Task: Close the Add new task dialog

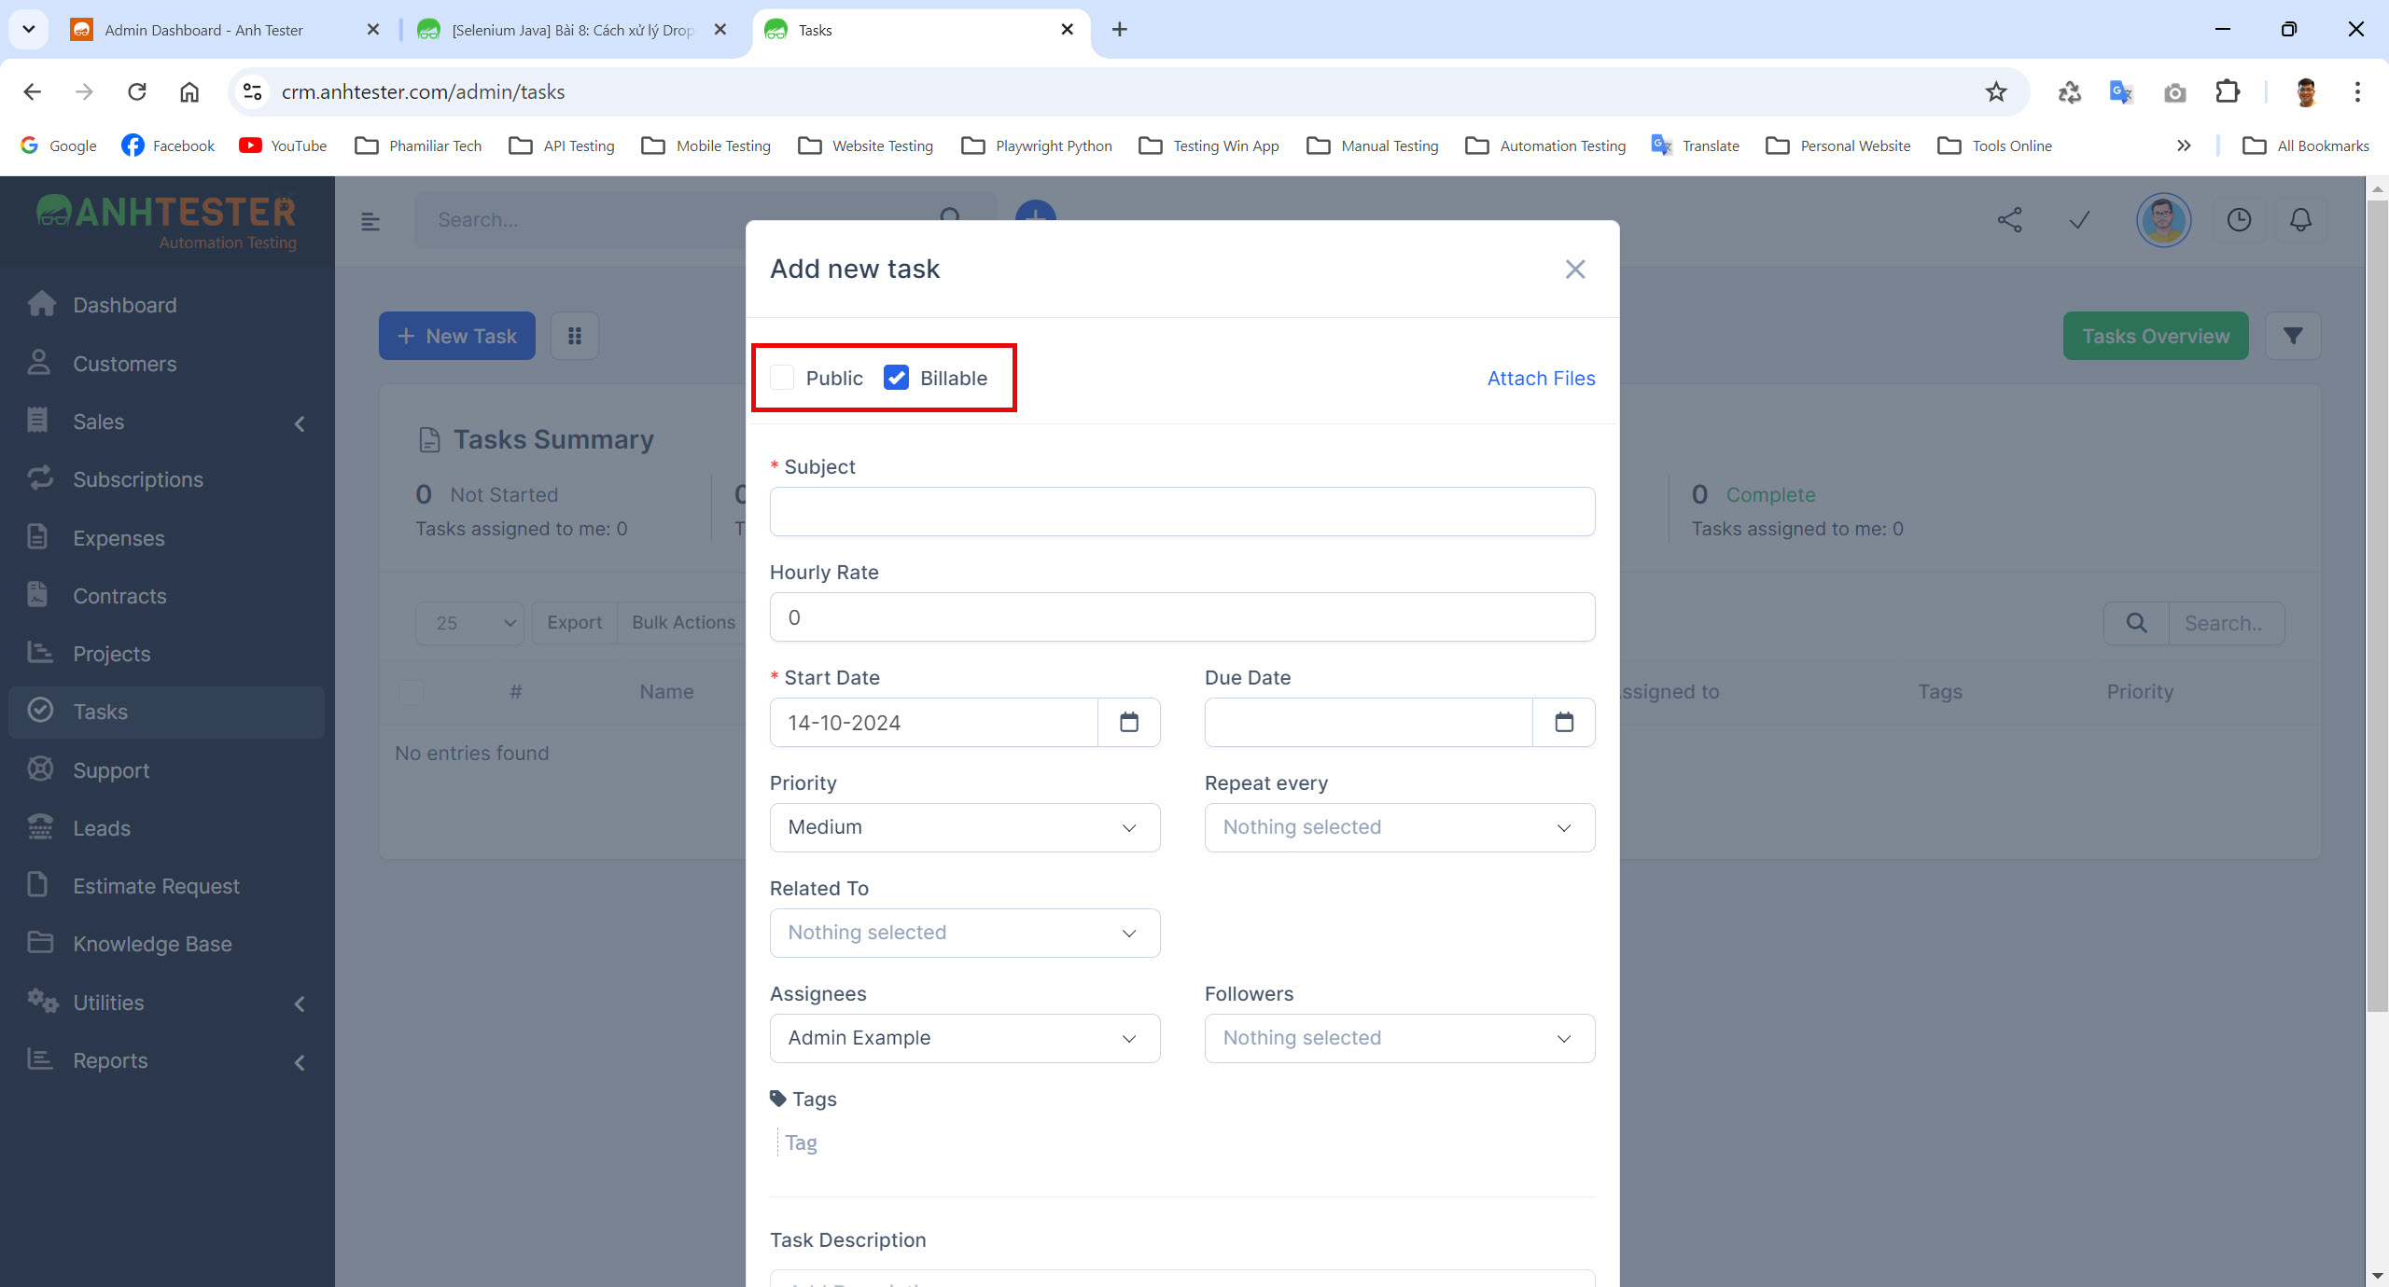Action: (1575, 270)
